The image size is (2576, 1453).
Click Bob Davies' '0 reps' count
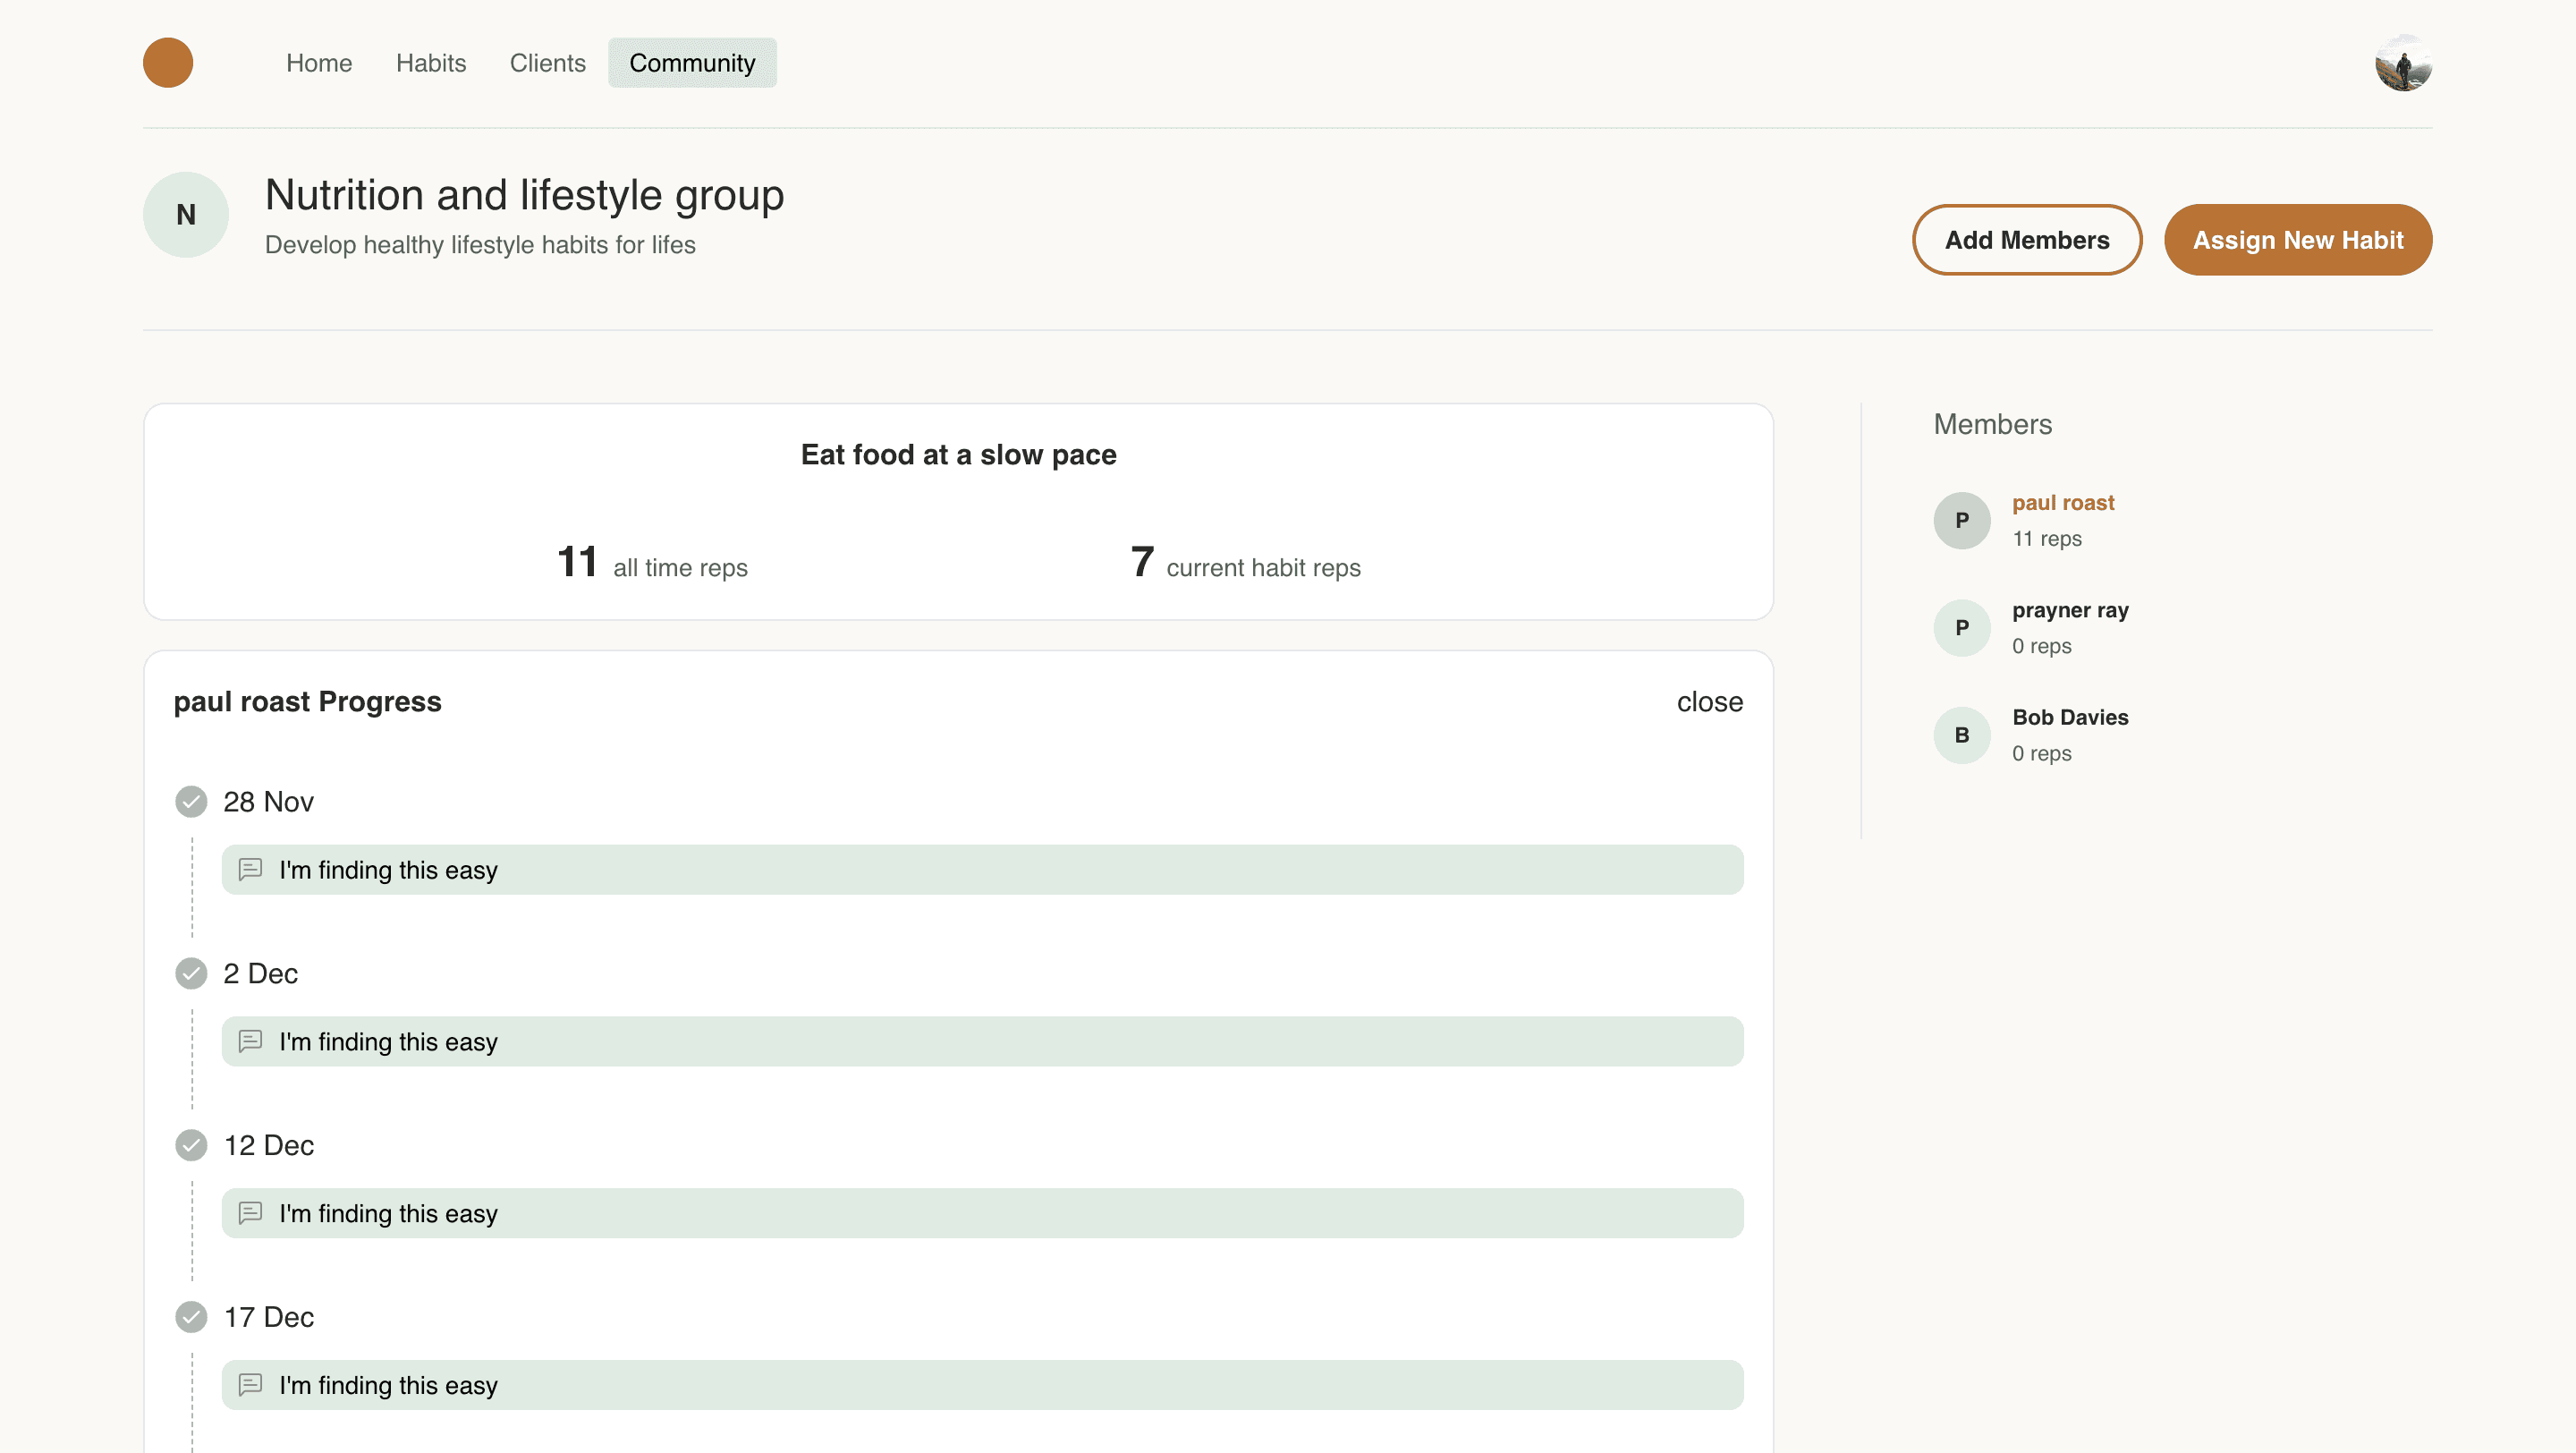click(2041, 754)
